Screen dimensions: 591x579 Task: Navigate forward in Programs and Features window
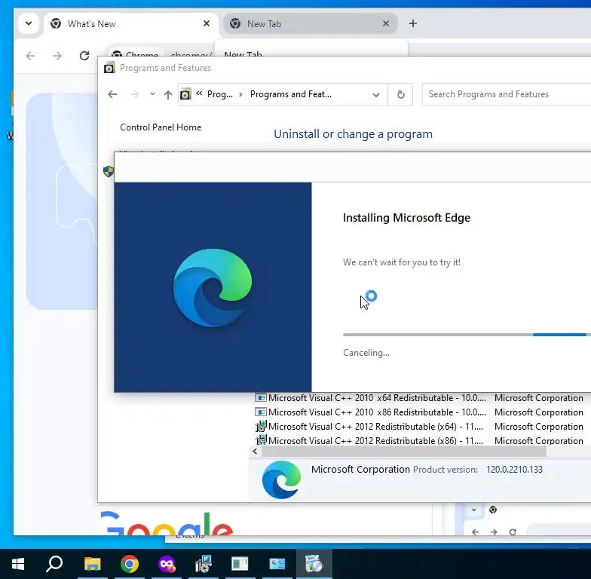click(x=134, y=94)
